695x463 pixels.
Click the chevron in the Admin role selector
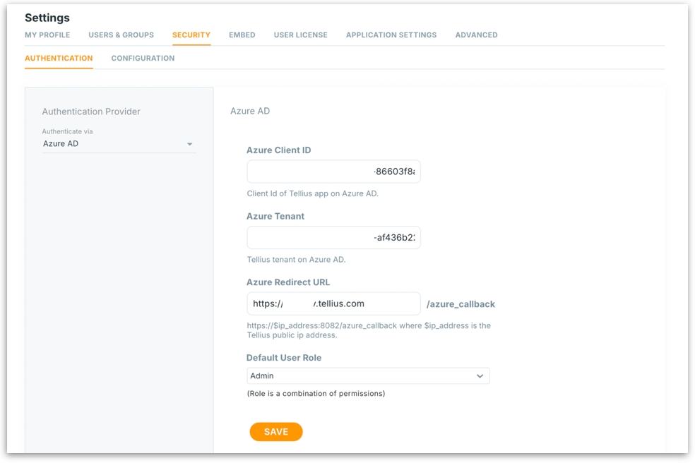coord(480,376)
